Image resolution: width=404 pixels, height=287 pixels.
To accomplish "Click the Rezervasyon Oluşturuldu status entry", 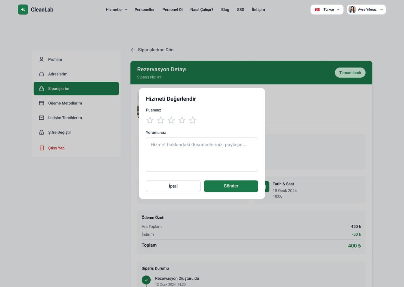I will 177,279.
